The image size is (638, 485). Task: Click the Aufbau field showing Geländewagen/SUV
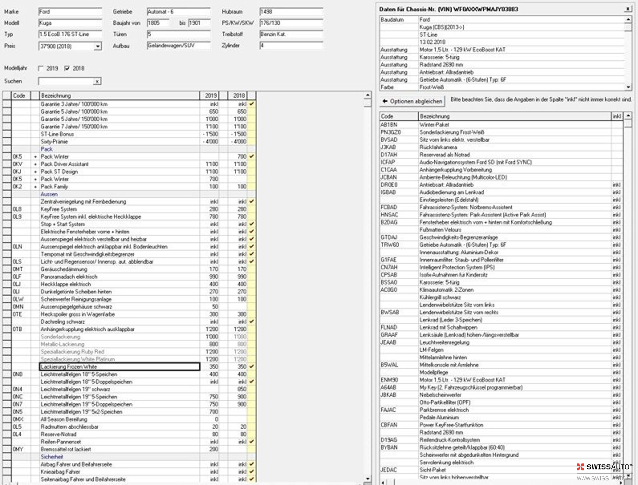(x=178, y=46)
